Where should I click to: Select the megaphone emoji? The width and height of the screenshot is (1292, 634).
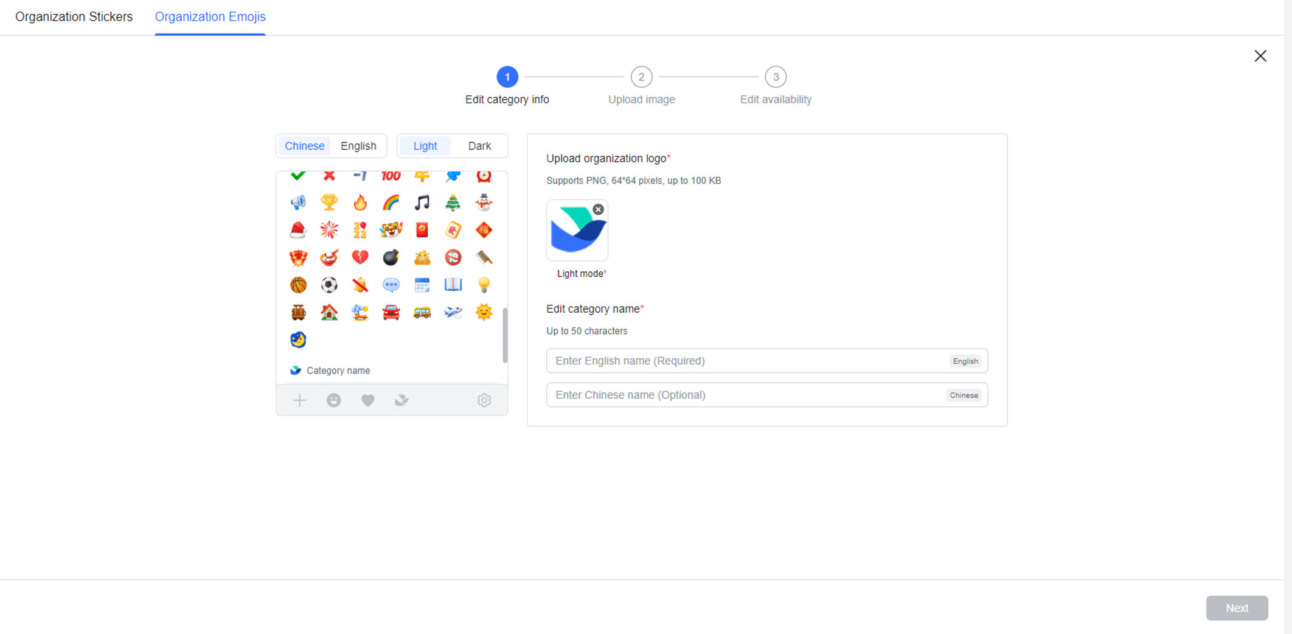298,202
